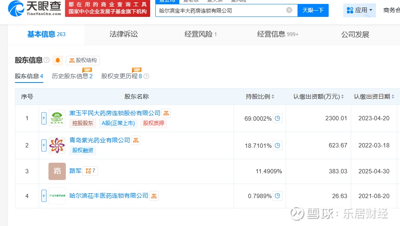Open the 应用 dropdown menu

click(x=359, y=10)
